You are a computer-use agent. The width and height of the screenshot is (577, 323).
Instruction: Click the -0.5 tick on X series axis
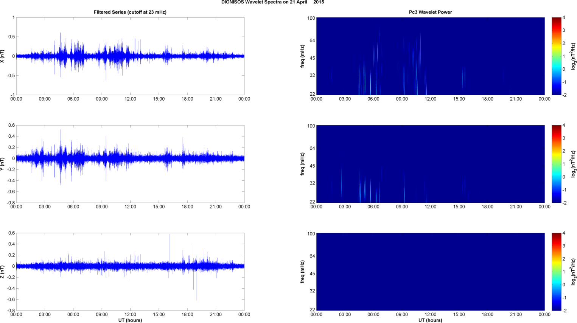pyautogui.click(x=10, y=76)
